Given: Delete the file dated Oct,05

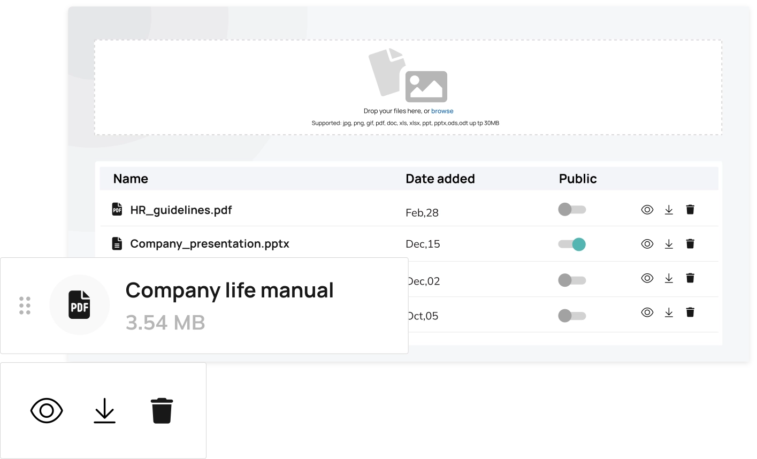Looking at the screenshot, I should tap(690, 312).
